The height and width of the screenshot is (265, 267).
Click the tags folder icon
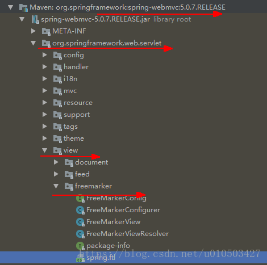click(x=57, y=127)
